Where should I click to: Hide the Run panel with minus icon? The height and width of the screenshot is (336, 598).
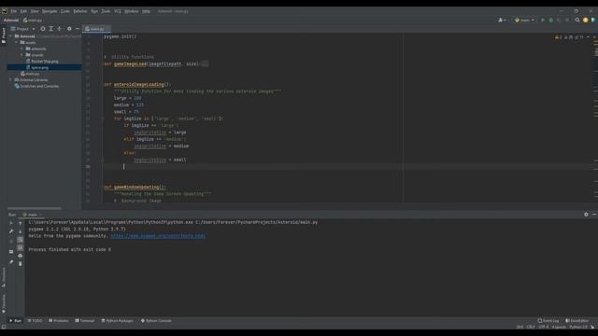pyautogui.click(x=594, y=215)
